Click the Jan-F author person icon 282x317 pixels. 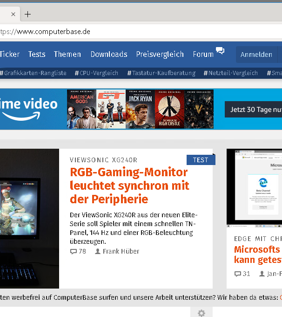click(262, 274)
